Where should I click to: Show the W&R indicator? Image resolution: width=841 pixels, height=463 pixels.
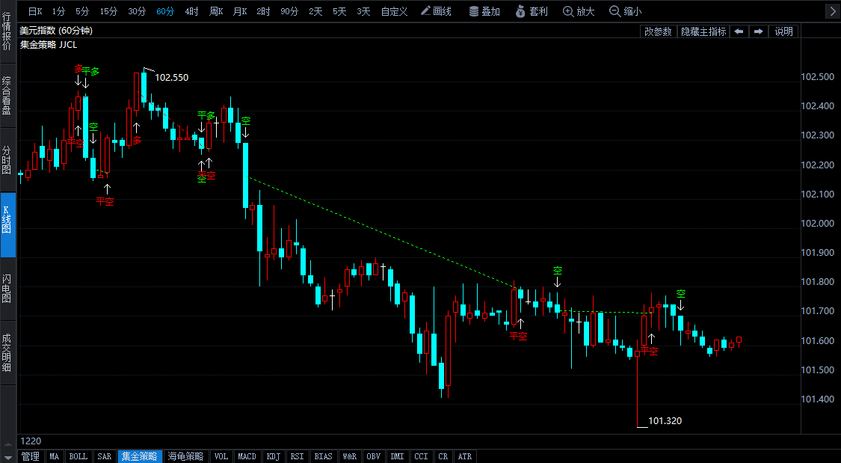pos(349,456)
